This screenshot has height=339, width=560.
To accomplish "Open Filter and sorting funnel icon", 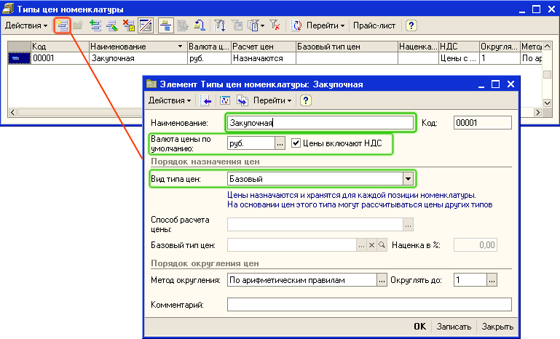I will (219, 25).
